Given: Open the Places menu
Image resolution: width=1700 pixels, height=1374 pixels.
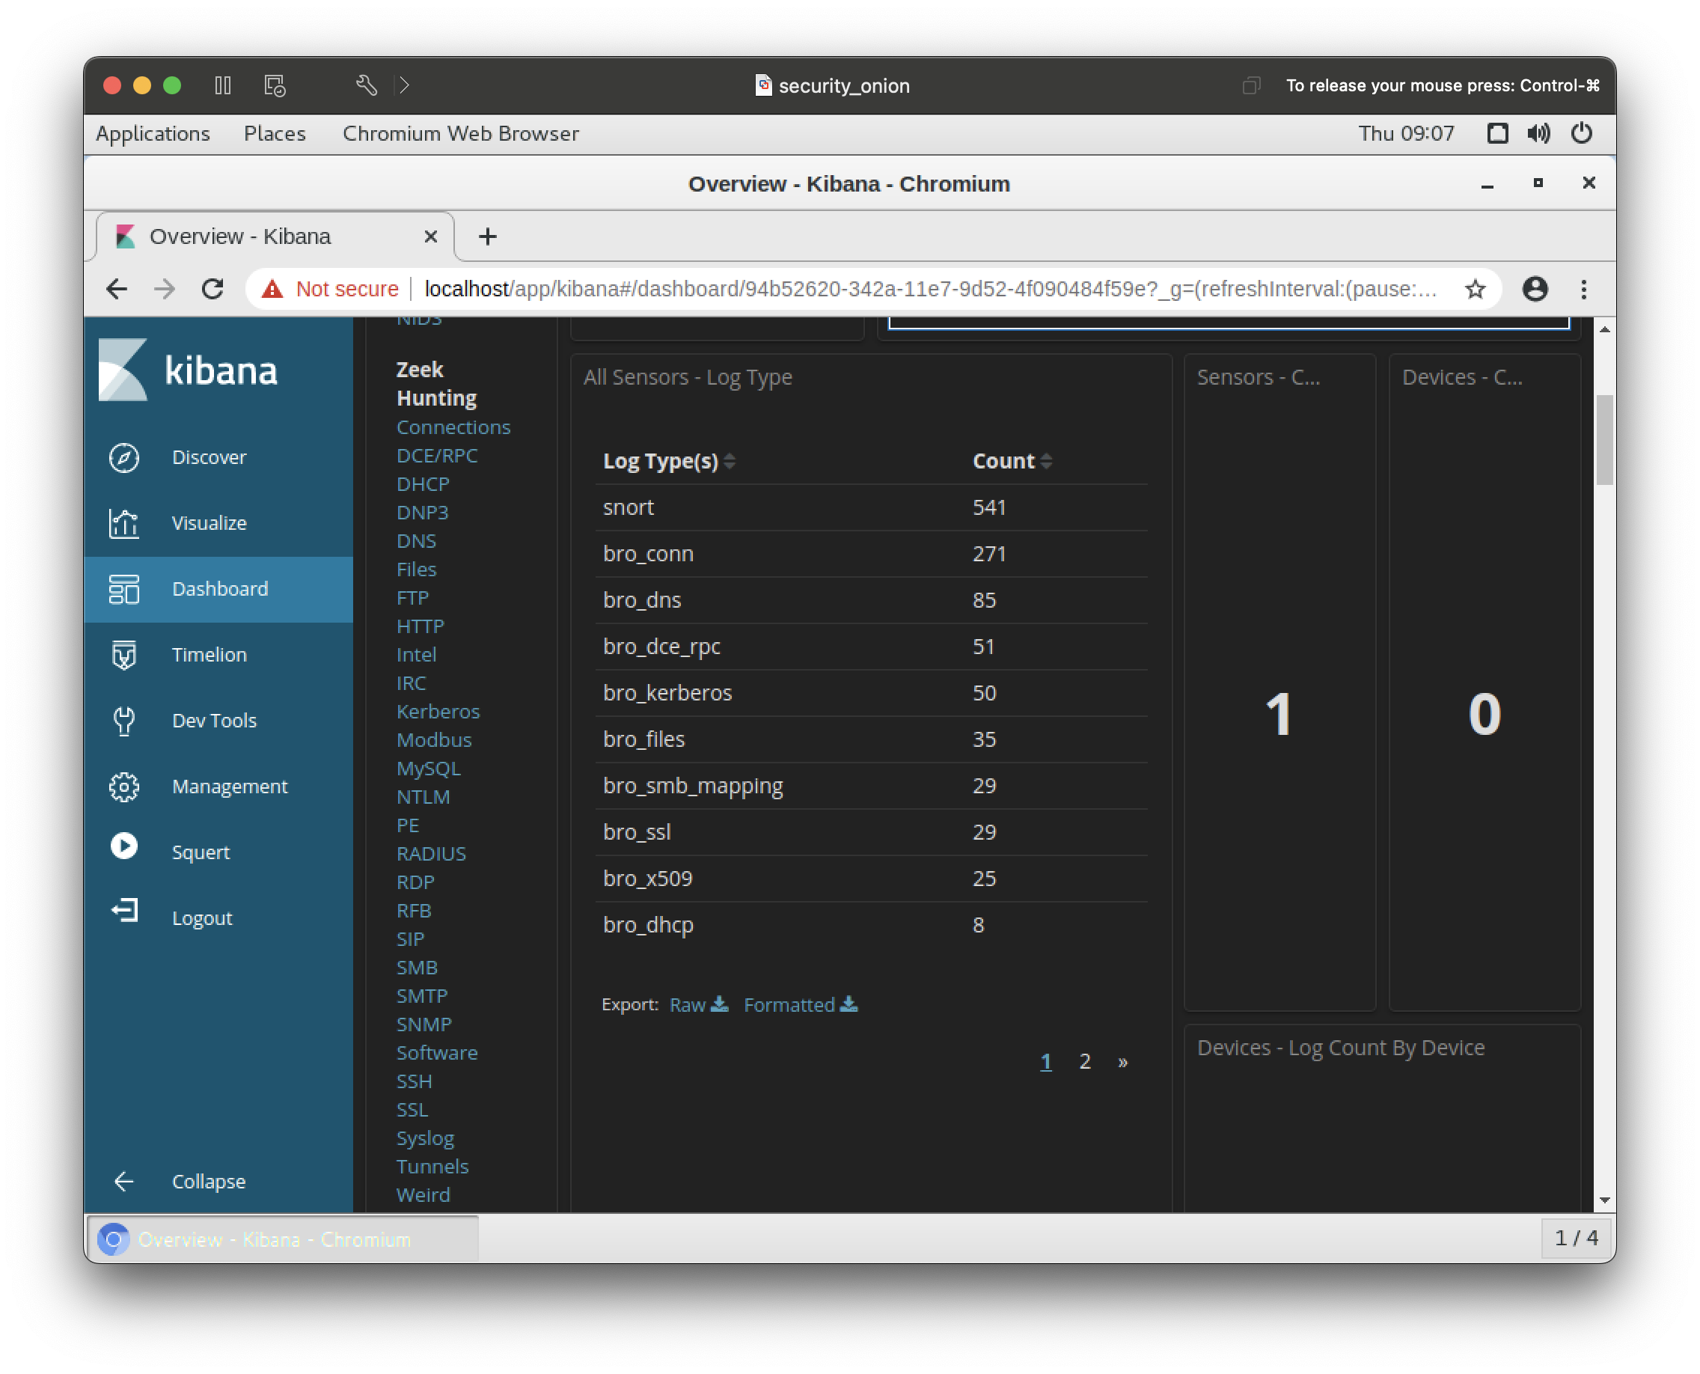Looking at the screenshot, I should pyautogui.click(x=275, y=133).
